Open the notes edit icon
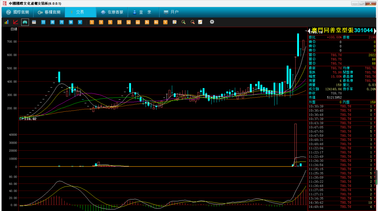Screen dimensions: 378x211 coord(175,22)
